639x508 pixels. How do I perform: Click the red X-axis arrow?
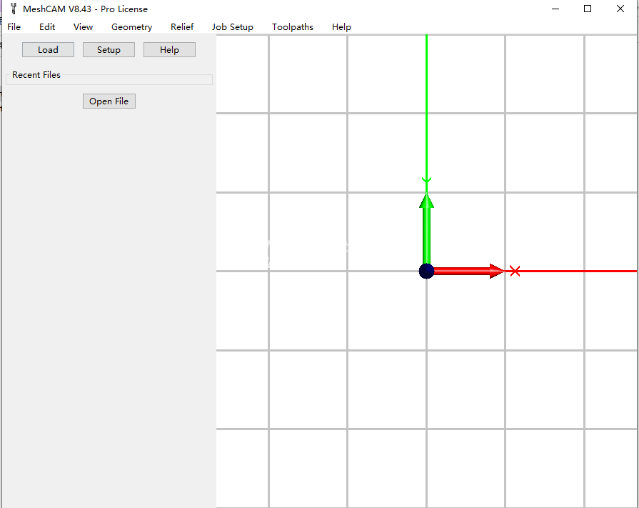468,271
